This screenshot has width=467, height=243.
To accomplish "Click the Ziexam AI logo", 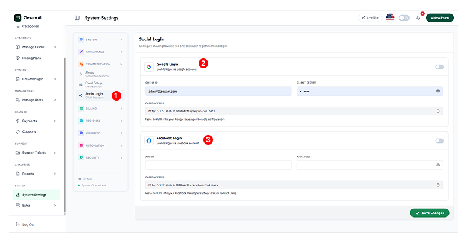I will pyautogui.click(x=17, y=17).
